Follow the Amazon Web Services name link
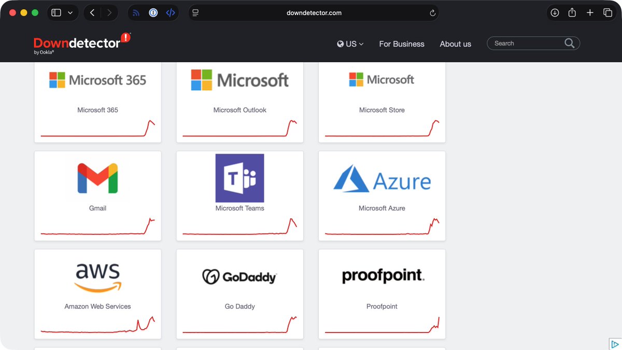The height and width of the screenshot is (350, 622). tap(97, 306)
